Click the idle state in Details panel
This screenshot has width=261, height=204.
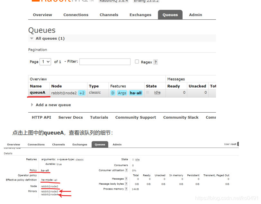pos(137,160)
